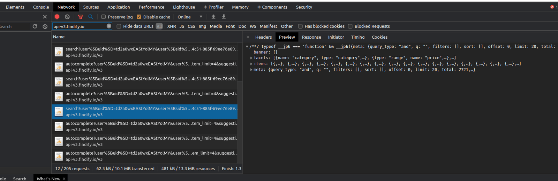558x181 pixels.
Task: Show the Response tab
Action: 311,37
